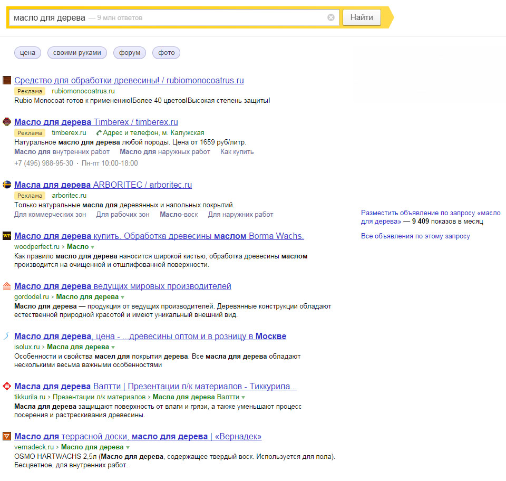Click the isolux.ru domain link
Viewport: 506px width, 481px height.
pos(27,347)
